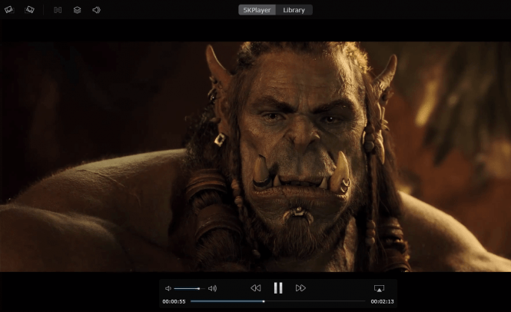Image resolution: width=511 pixels, height=312 pixels.
Task: Click the rewind button
Action: pyautogui.click(x=255, y=288)
